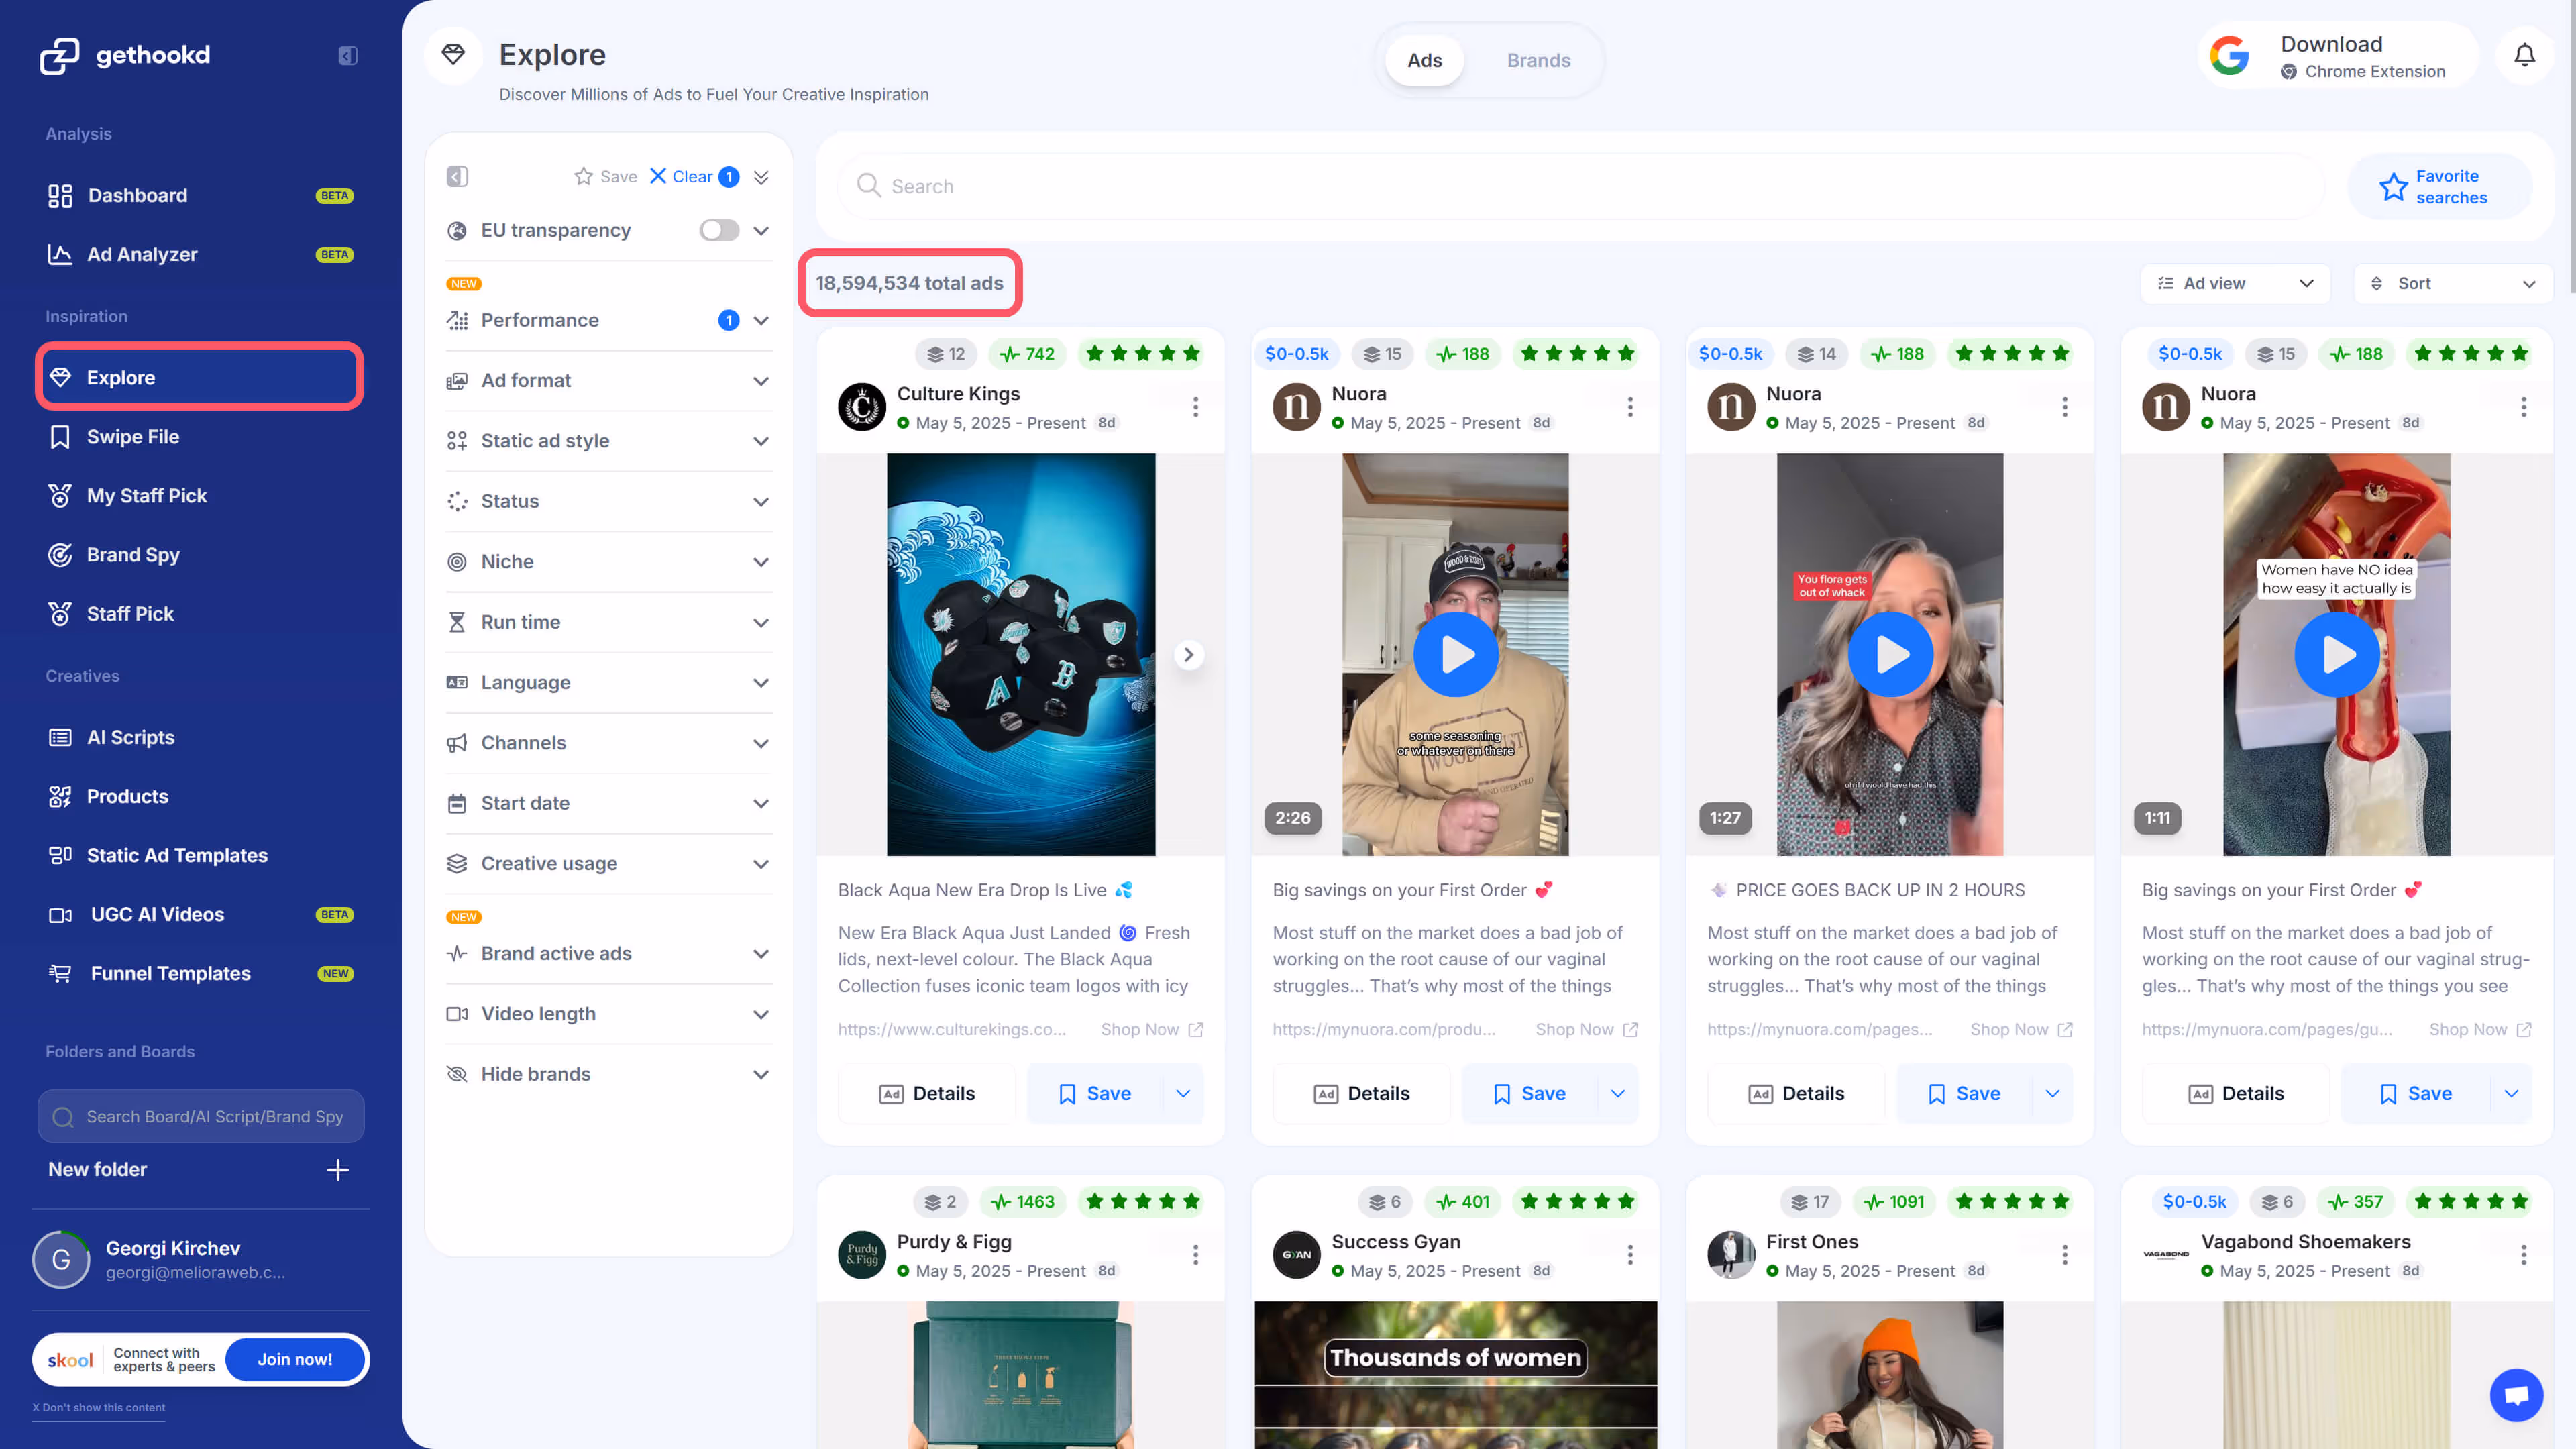Screen dimensions: 2576x1449
Task: Collapse the filter panel icon
Action: tap(457, 177)
